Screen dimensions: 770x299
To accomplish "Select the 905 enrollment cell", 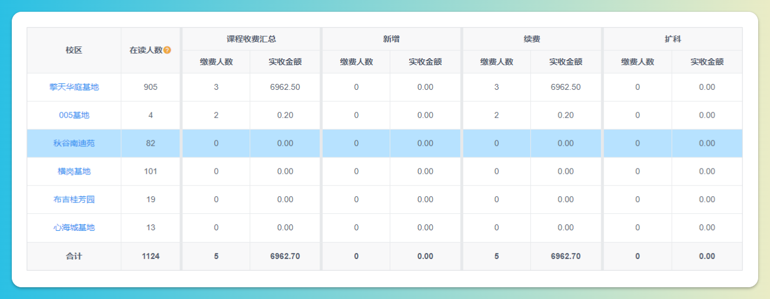I will click(151, 87).
